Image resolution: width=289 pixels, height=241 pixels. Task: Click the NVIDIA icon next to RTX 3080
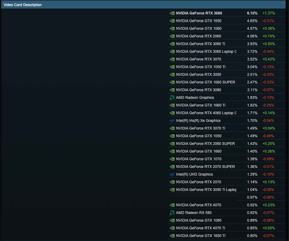[172, 90]
